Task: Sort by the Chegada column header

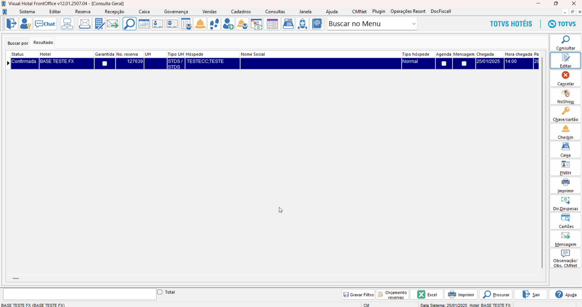Action: pyautogui.click(x=490, y=54)
